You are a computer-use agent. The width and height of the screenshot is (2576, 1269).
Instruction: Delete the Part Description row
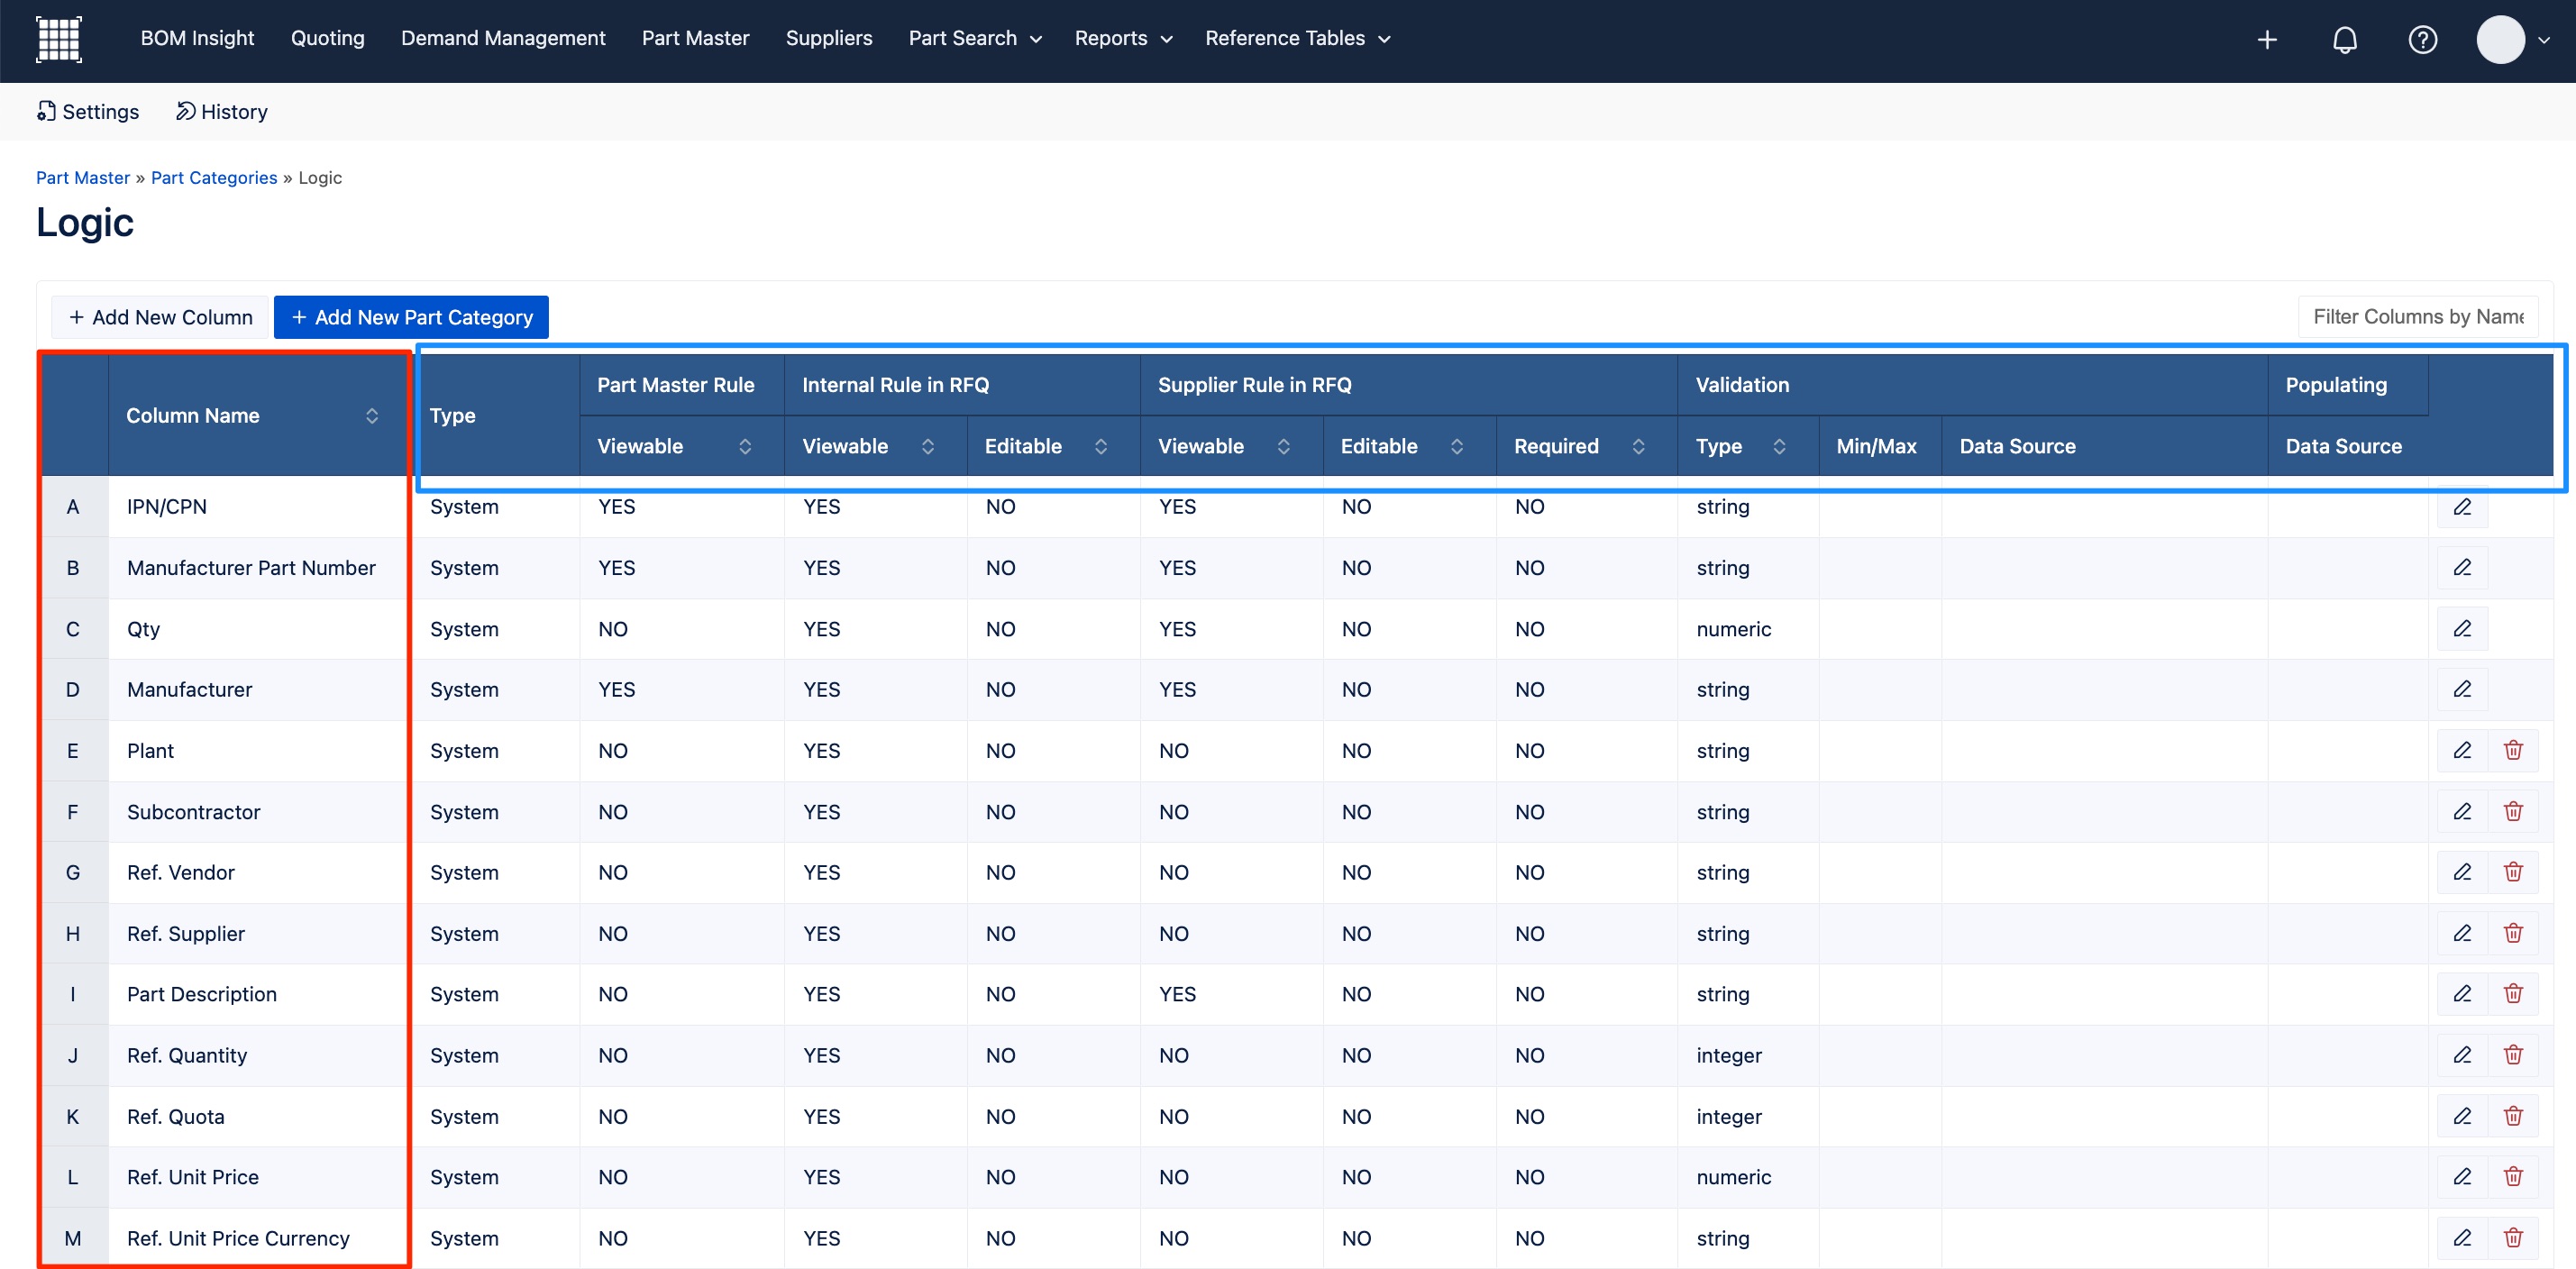click(2513, 994)
